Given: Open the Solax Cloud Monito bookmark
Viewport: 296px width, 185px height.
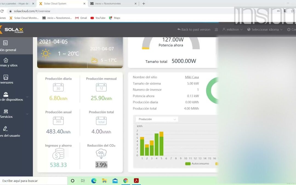Looking at the screenshot, I should click(x=24, y=18).
